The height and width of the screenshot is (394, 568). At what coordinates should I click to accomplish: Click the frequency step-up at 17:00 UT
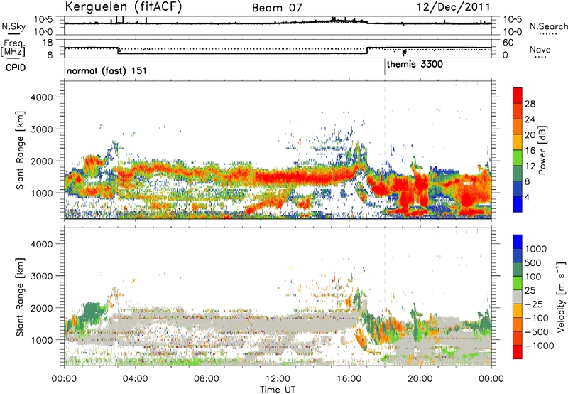(x=367, y=50)
